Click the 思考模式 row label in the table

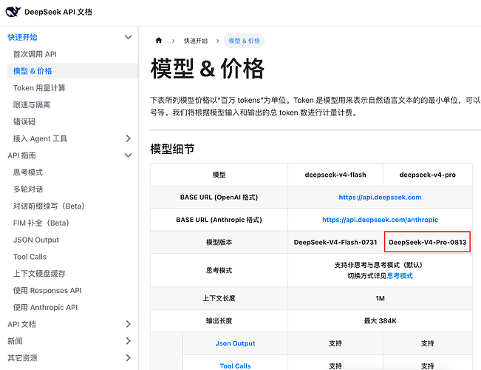219,270
